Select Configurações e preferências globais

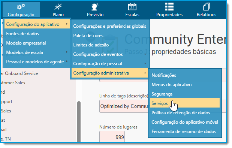coord(110,26)
